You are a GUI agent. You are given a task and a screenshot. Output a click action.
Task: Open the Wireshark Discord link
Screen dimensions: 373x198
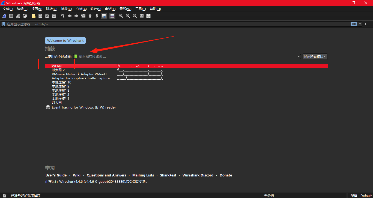(198, 175)
